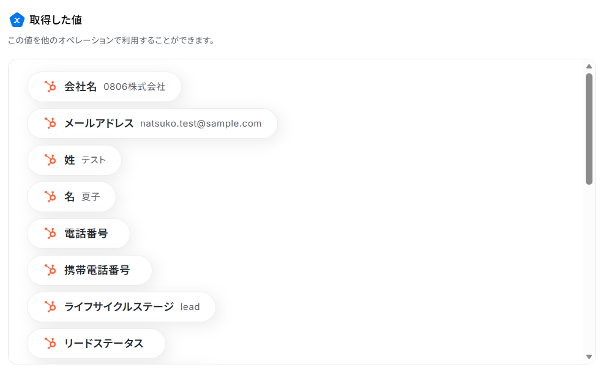Click the HubSpot icon next to 姓
The height and width of the screenshot is (373, 609).
50,160
